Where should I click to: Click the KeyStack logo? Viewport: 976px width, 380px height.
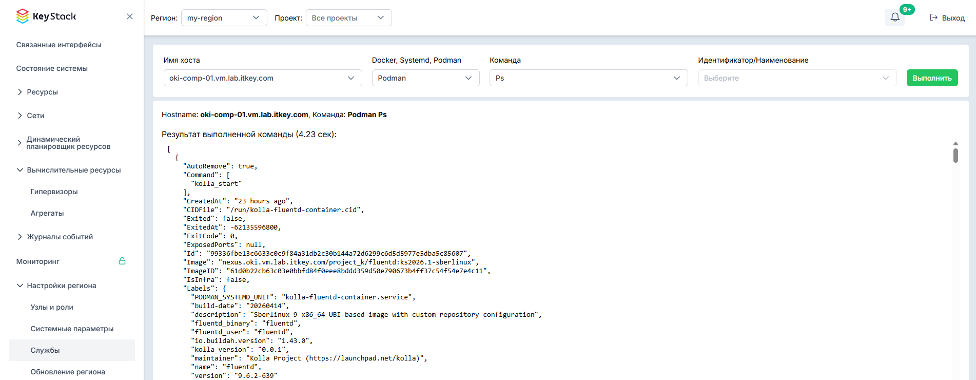[x=46, y=16]
